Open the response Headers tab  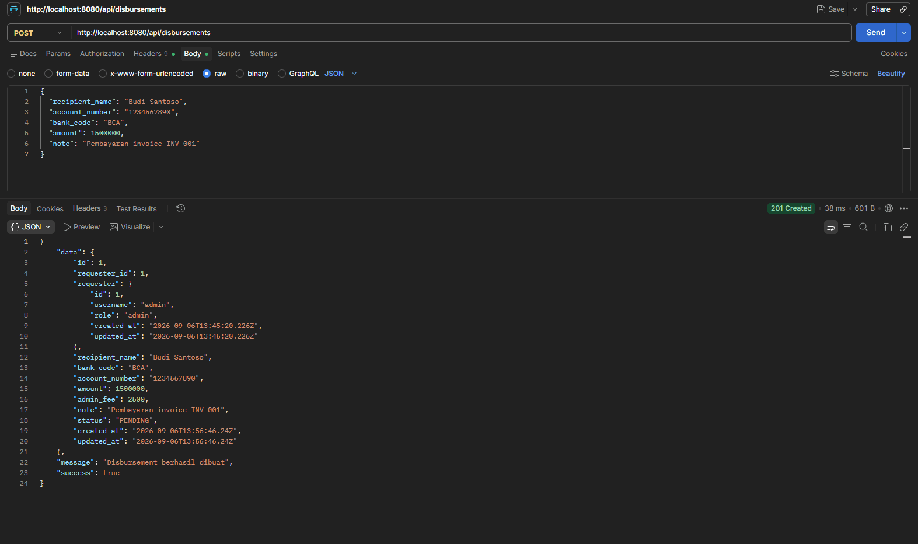[90, 208]
